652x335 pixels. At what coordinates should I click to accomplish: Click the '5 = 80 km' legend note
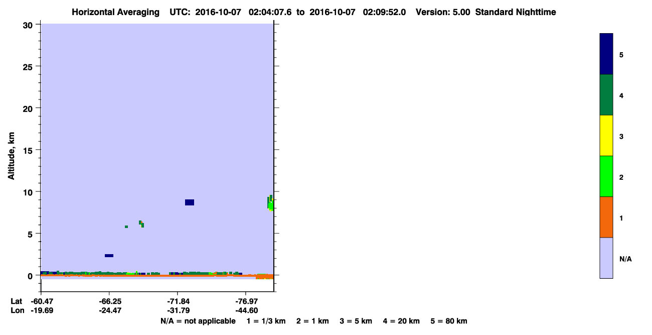(x=449, y=321)
